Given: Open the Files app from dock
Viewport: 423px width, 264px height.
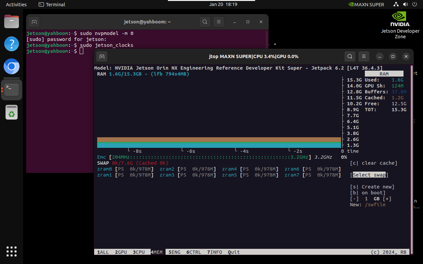Looking at the screenshot, I should pos(12,22).
